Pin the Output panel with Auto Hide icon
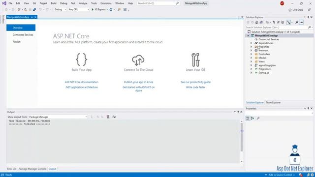 (238, 112)
